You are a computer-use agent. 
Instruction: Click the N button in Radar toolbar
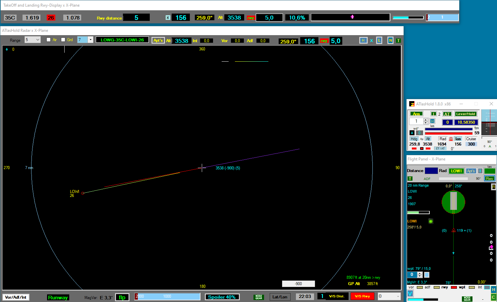(390, 40)
